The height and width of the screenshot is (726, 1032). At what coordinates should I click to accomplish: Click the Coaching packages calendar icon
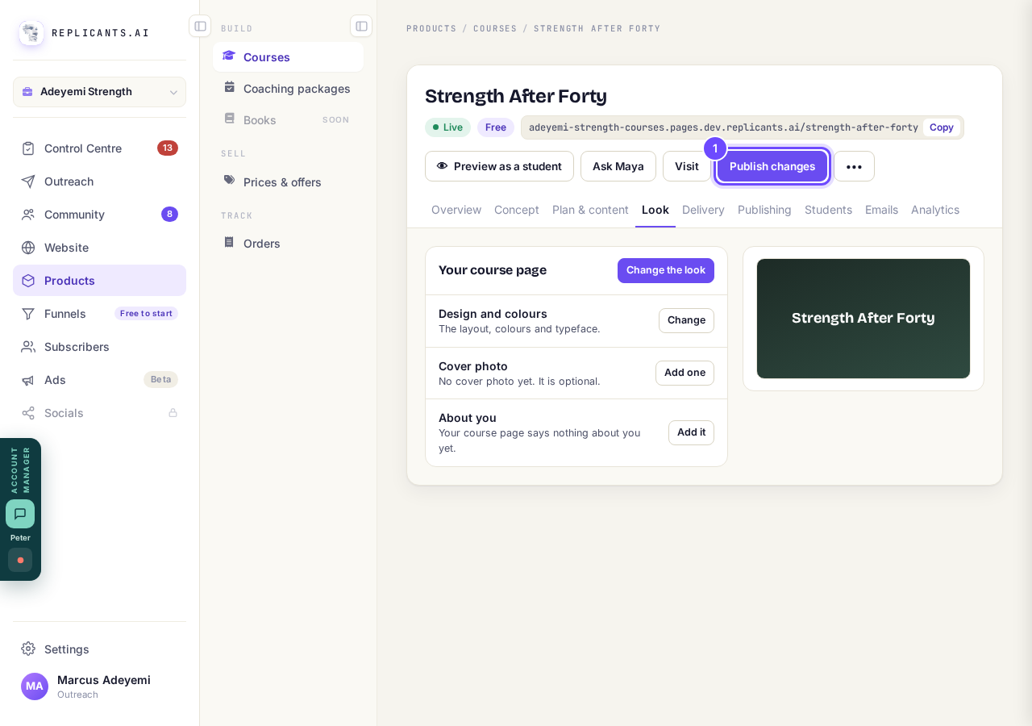[x=230, y=87]
